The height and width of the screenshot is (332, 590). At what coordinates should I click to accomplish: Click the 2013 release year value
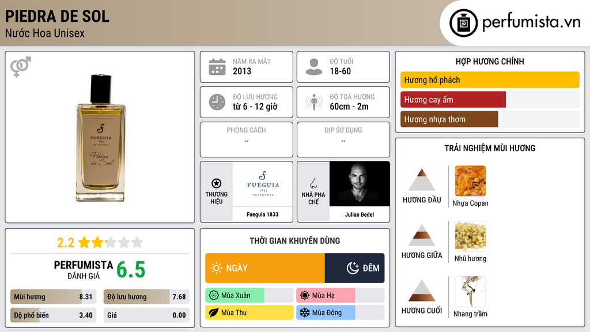(242, 71)
